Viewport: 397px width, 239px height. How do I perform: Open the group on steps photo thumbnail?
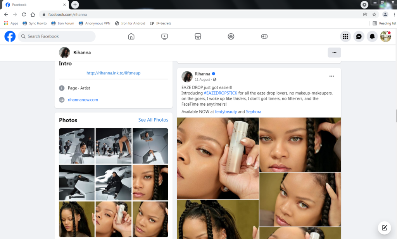[114, 146]
